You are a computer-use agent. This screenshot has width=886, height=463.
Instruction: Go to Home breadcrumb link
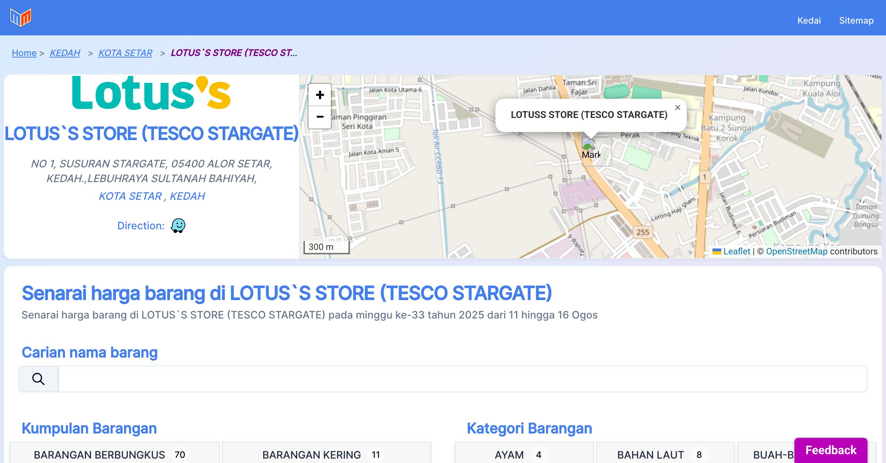[x=24, y=53]
